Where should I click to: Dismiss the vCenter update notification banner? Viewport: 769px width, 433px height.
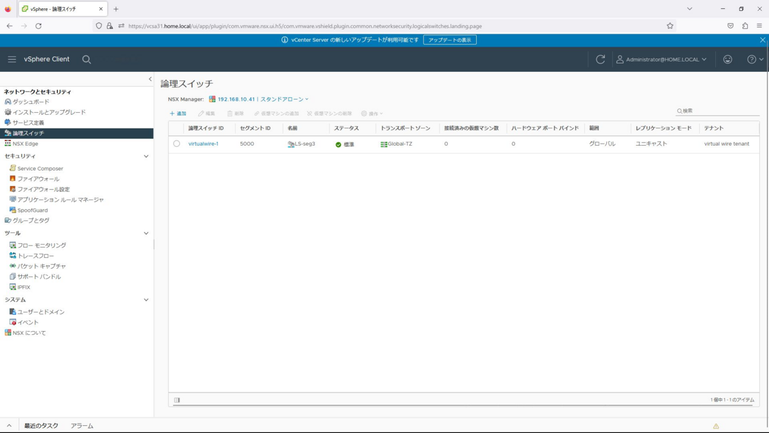[763, 40]
